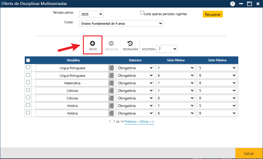Open the help question mark icon
Image resolution: width=263 pixels, height=159 pixels.
[232, 4]
